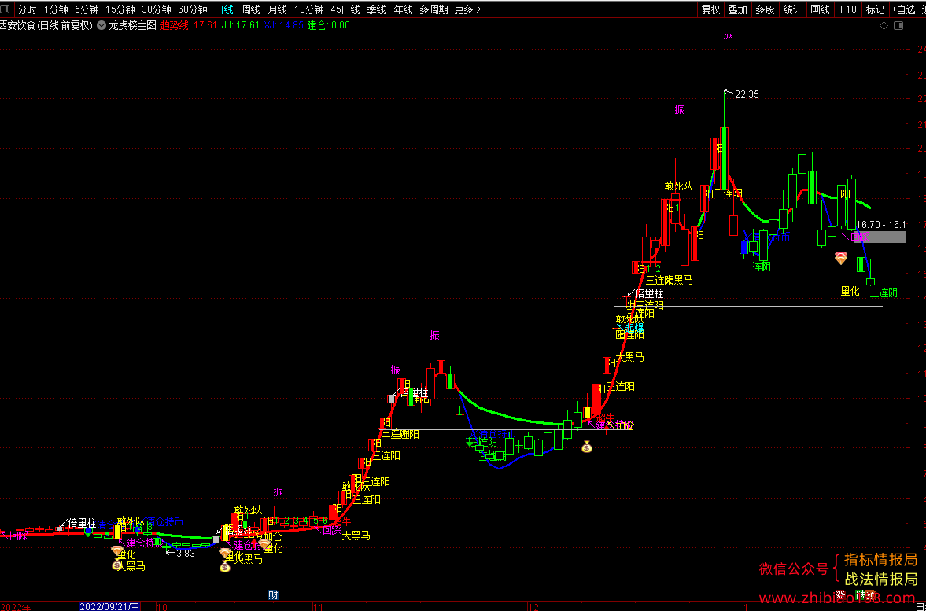926x611 pixels.
Task: Open dropdown arrow beside 西安饮食 title
Action: (101, 25)
